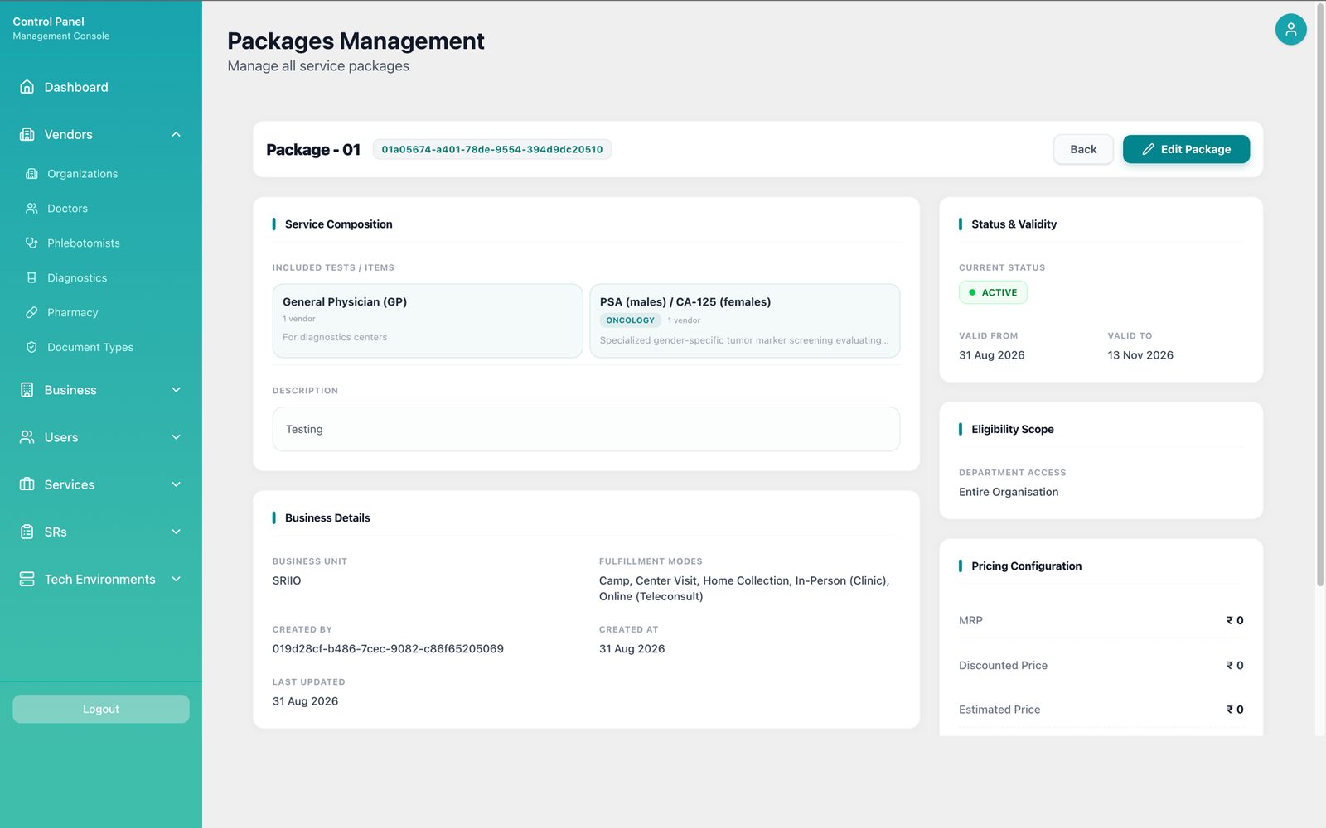Click the SRIIO business unit value
Viewport: 1326px width, 828px height.
[287, 580]
